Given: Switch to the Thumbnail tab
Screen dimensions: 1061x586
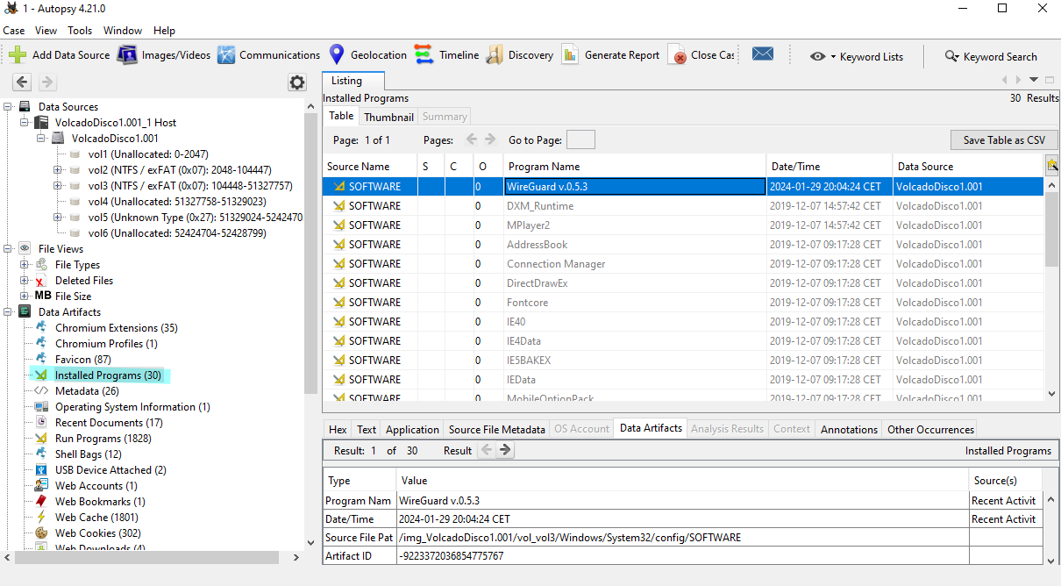Looking at the screenshot, I should pyautogui.click(x=388, y=117).
